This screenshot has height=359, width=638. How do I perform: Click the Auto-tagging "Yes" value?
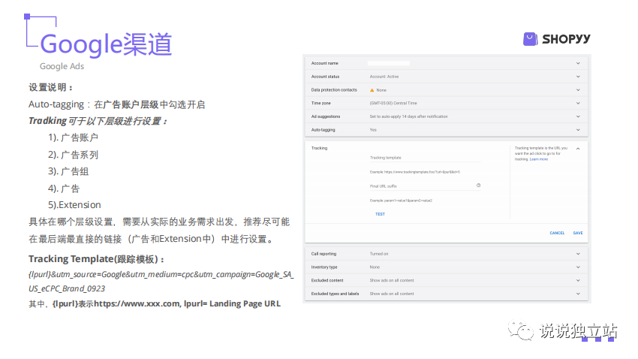373,130
